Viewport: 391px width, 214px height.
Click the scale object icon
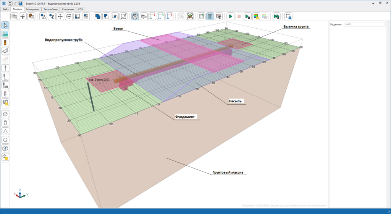(x=123, y=16)
